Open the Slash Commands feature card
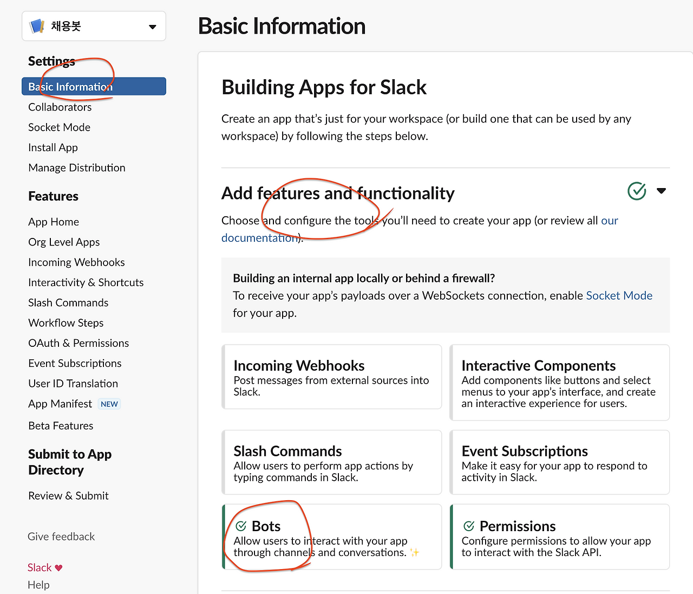Screen dimensions: 693x594 (331, 462)
